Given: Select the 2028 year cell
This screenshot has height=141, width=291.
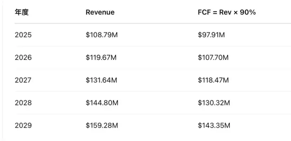Looking at the screenshot, I should [x=23, y=103].
